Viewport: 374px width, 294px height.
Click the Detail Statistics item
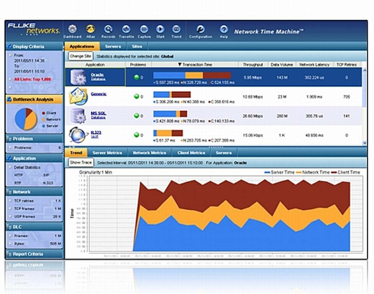[x=27, y=167]
